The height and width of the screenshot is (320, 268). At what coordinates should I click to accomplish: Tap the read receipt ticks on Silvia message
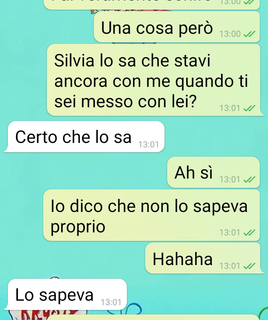pyautogui.click(x=249, y=108)
